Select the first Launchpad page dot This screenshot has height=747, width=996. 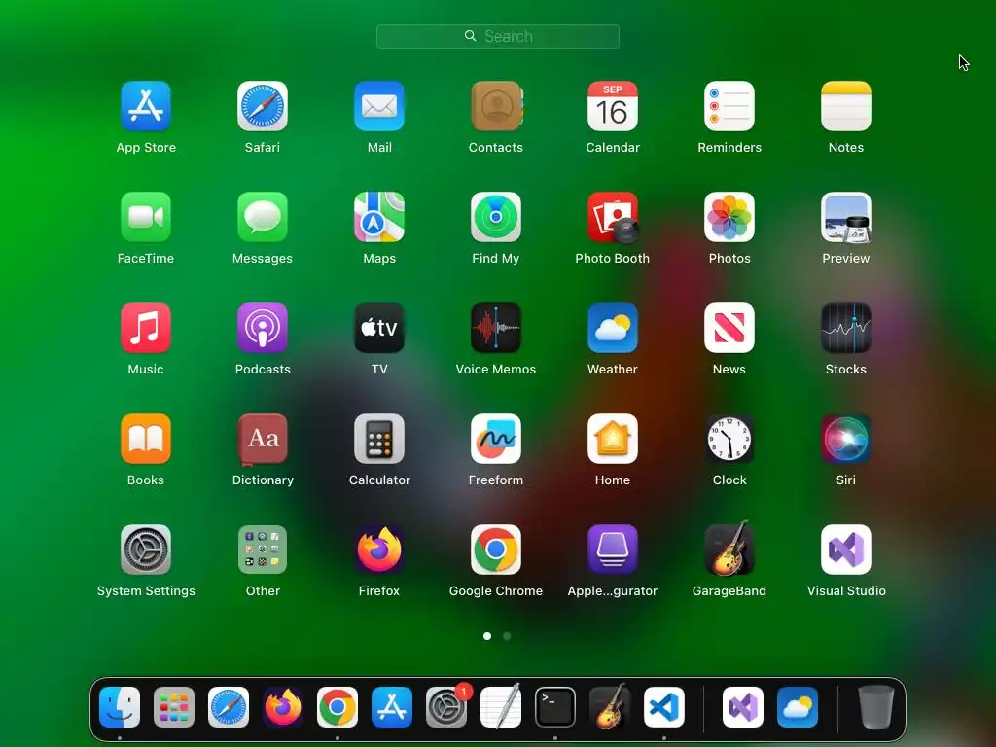tap(487, 636)
